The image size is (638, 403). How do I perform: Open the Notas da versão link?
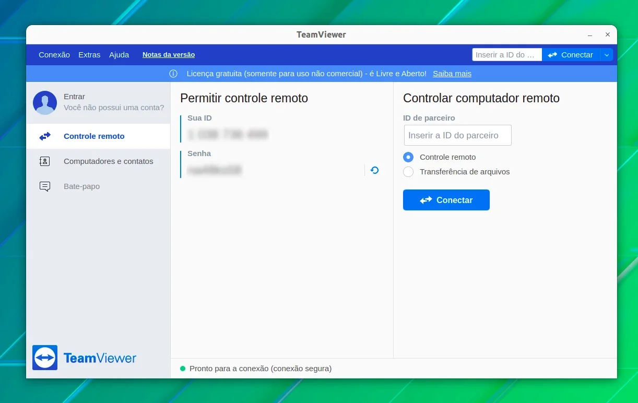(x=169, y=55)
